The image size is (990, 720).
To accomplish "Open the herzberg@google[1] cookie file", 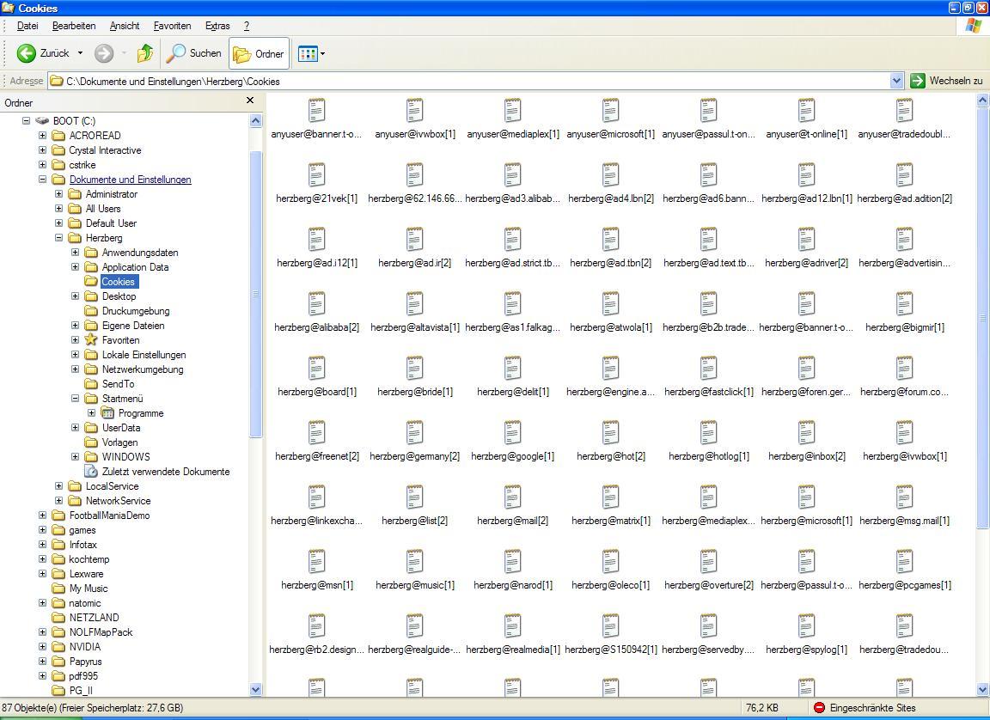I will pyautogui.click(x=512, y=434).
